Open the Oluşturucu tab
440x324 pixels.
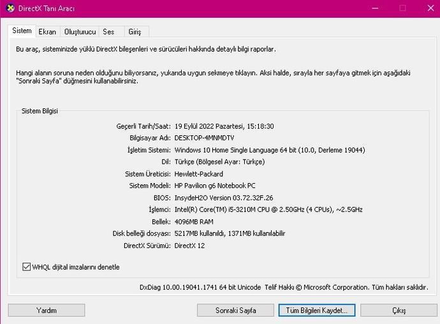coord(80,32)
